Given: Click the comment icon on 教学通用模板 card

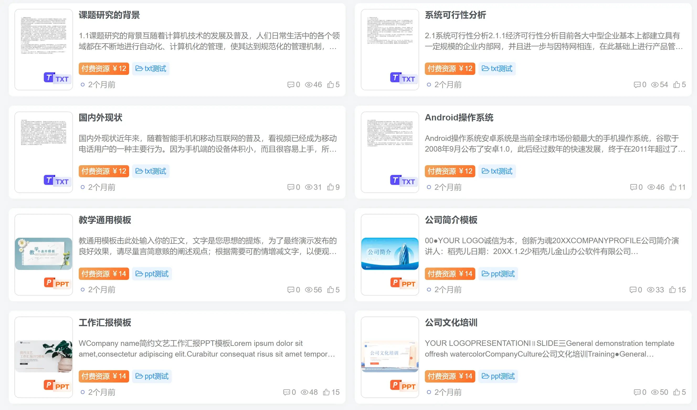Looking at the screenshot, I should pos(291,290).
